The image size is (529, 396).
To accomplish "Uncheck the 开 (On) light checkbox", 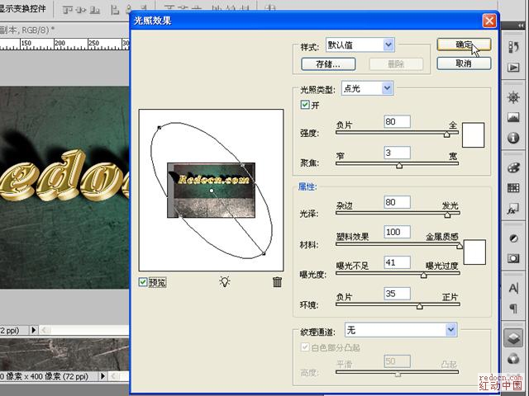I will point(306,105).
